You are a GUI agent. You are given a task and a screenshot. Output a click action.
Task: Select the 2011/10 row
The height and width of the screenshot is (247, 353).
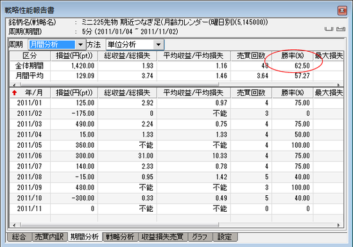176,198
